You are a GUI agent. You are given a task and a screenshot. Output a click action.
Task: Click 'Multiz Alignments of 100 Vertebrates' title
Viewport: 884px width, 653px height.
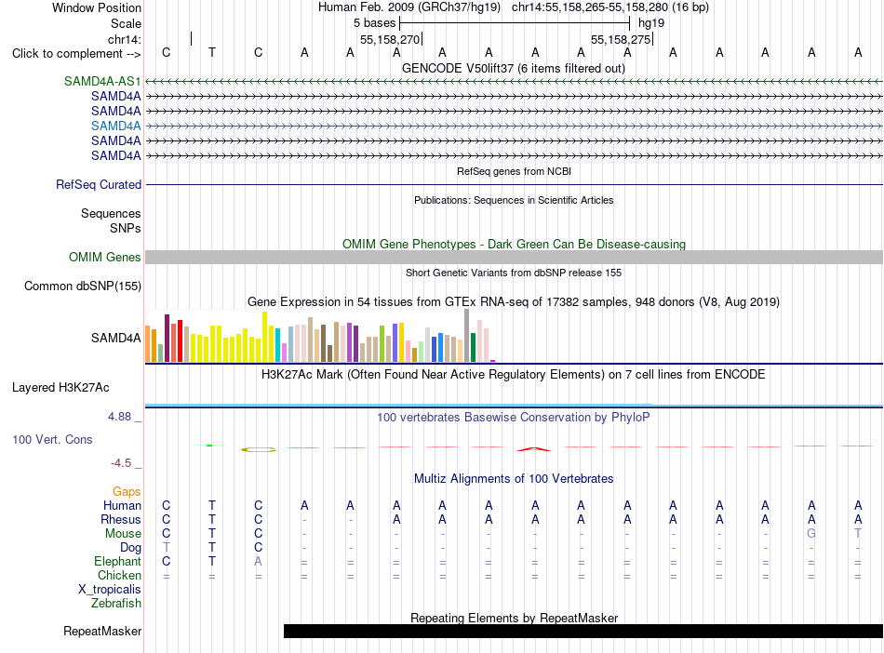514,478
